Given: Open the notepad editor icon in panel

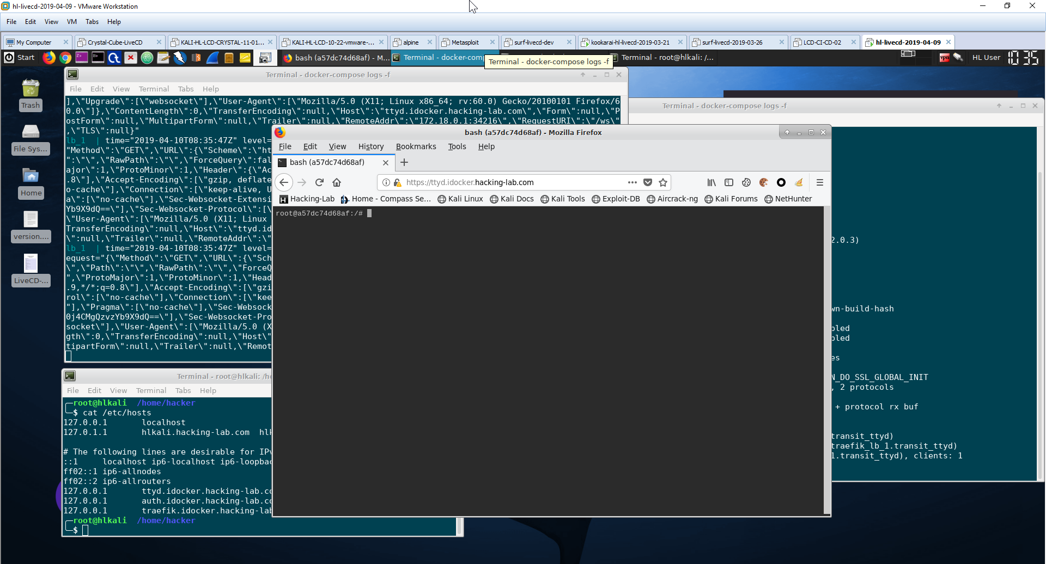Looking at the screenshot, I should [163, 57].
